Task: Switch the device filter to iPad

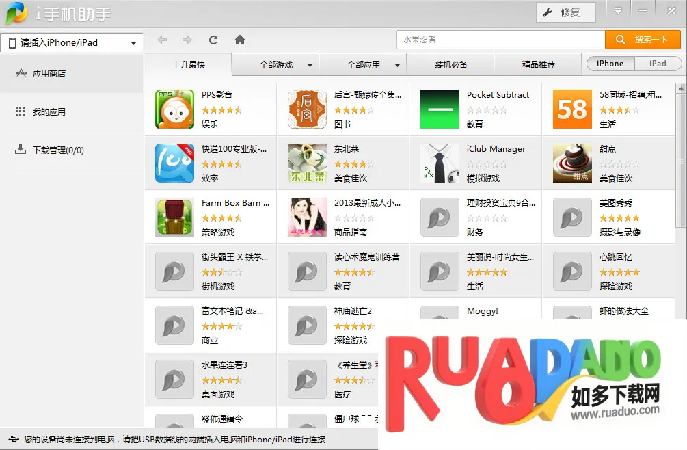Action: [658, 64]
